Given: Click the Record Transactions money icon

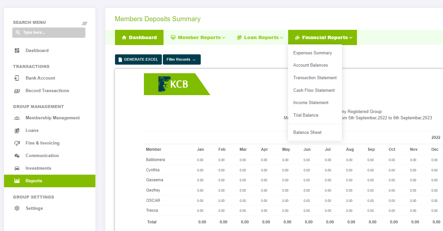Looking at the screenshot, I should click(x=17, y=90).
